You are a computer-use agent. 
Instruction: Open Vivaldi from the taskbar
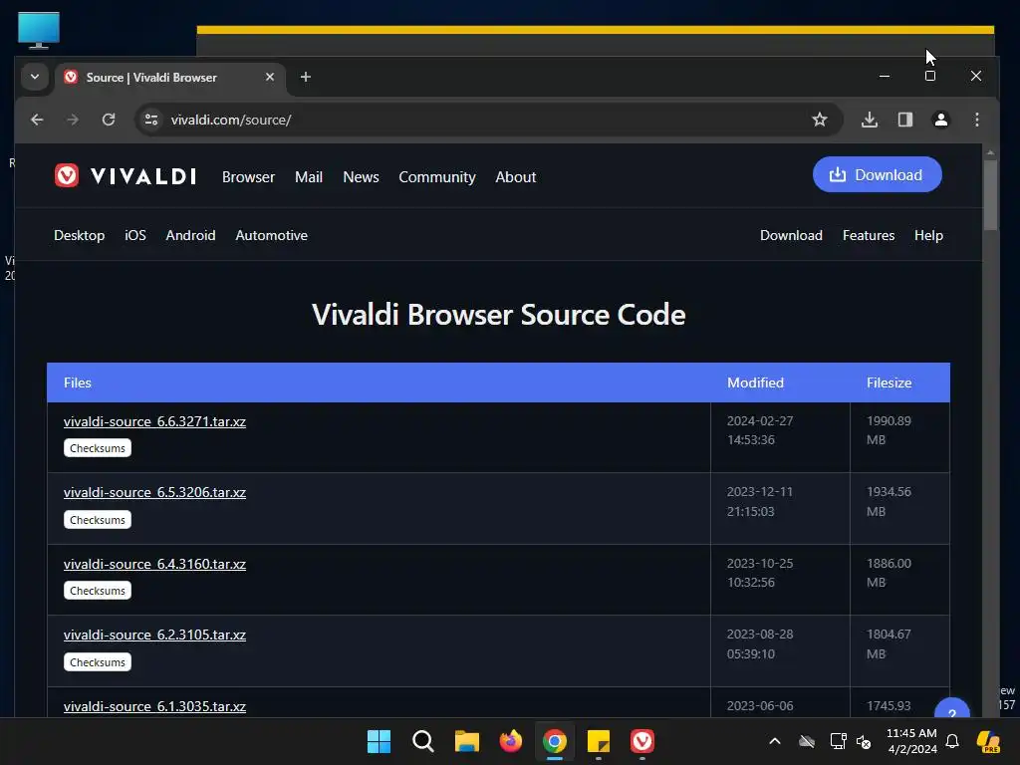[642, 741]
